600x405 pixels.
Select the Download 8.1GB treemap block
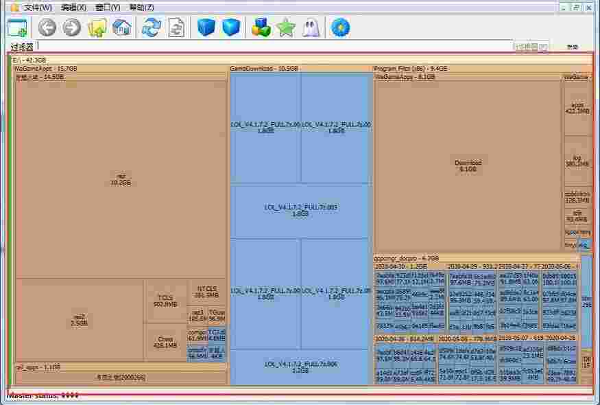(468, 165)
